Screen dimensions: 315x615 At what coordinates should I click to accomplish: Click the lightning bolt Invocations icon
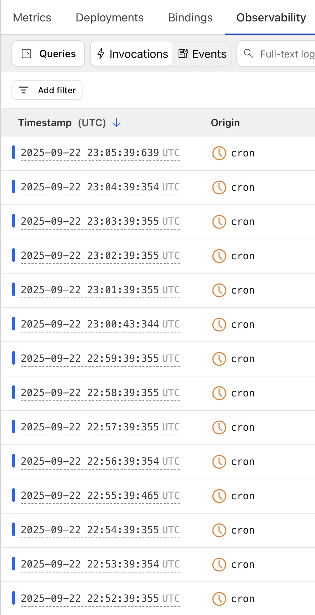[x=101, y=54]
